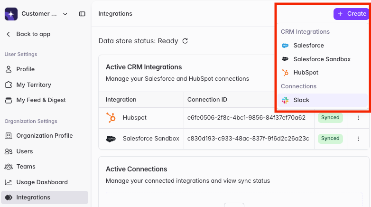This screenshot has height=207, width=371.
Task: Select Integrations in the sidebar
Action: coord(45,198)
